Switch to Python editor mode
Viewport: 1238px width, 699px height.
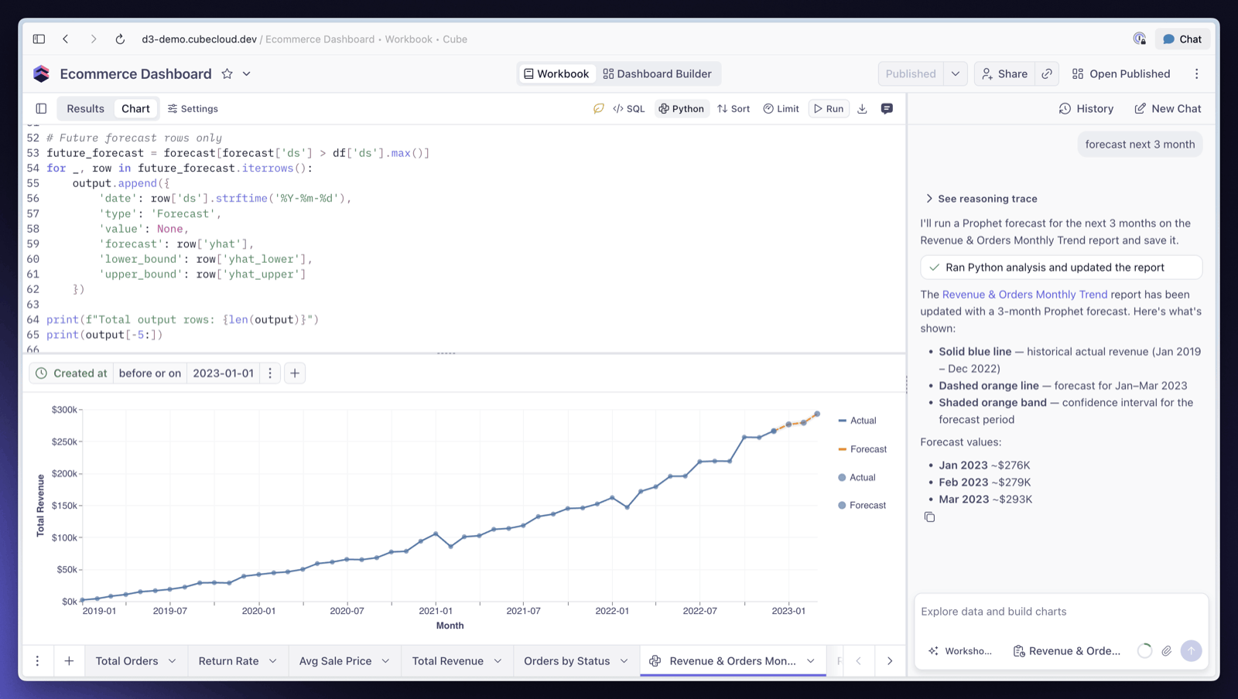[682, 108]
